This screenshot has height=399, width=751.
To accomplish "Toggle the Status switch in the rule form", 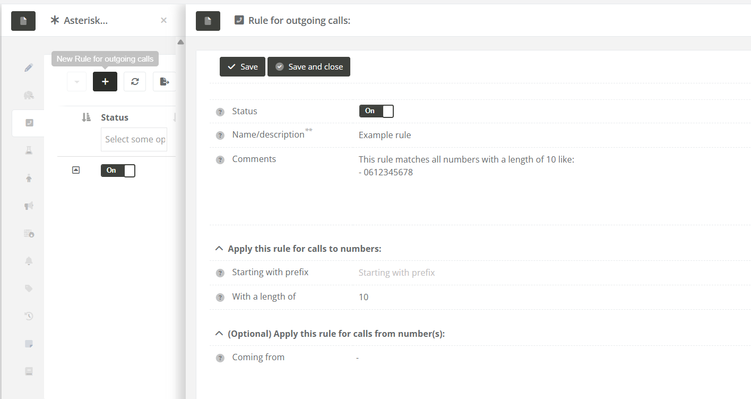I will (376, 111).
